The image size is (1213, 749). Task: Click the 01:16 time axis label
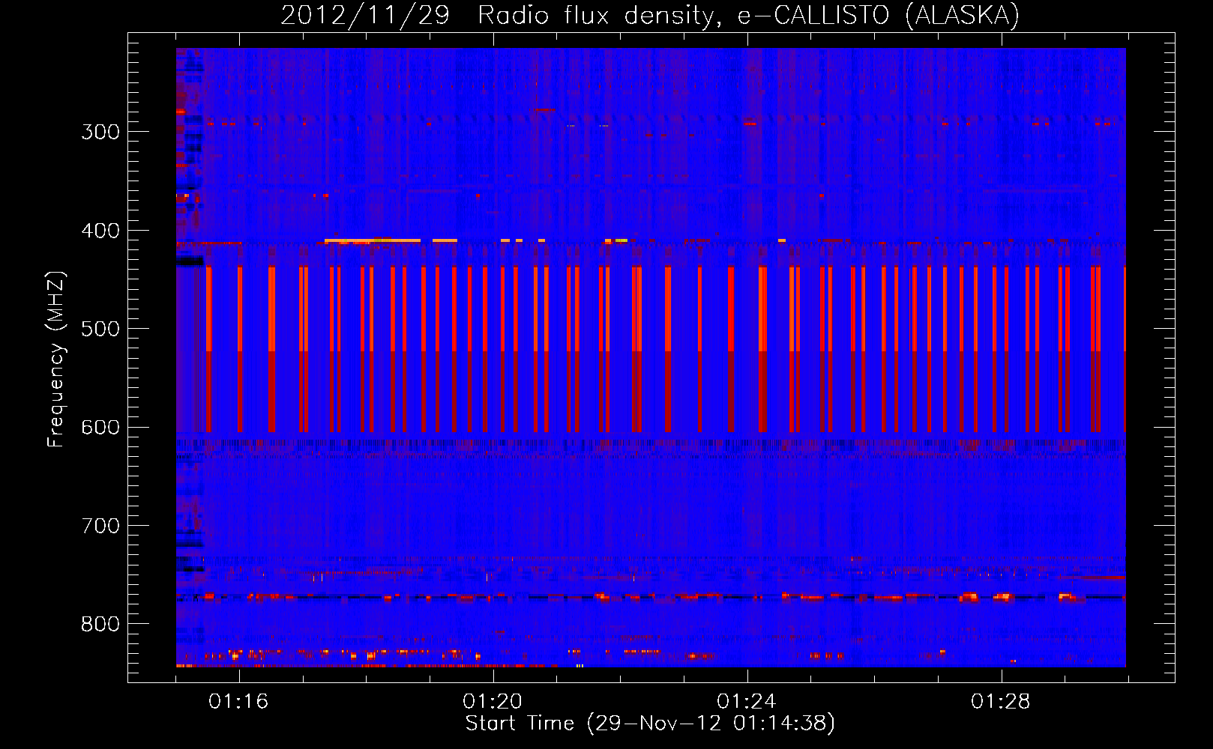pyautogui.click(x=238, y=701)
